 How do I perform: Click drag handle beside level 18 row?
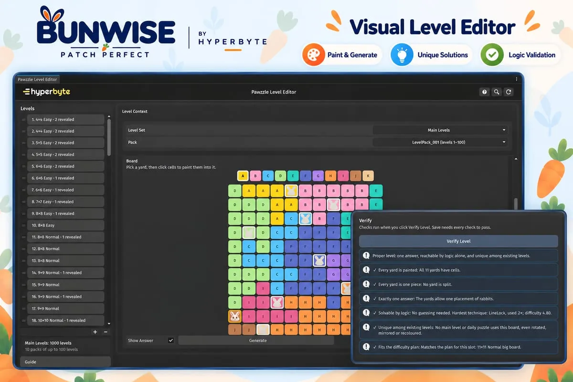click(23, 320)
